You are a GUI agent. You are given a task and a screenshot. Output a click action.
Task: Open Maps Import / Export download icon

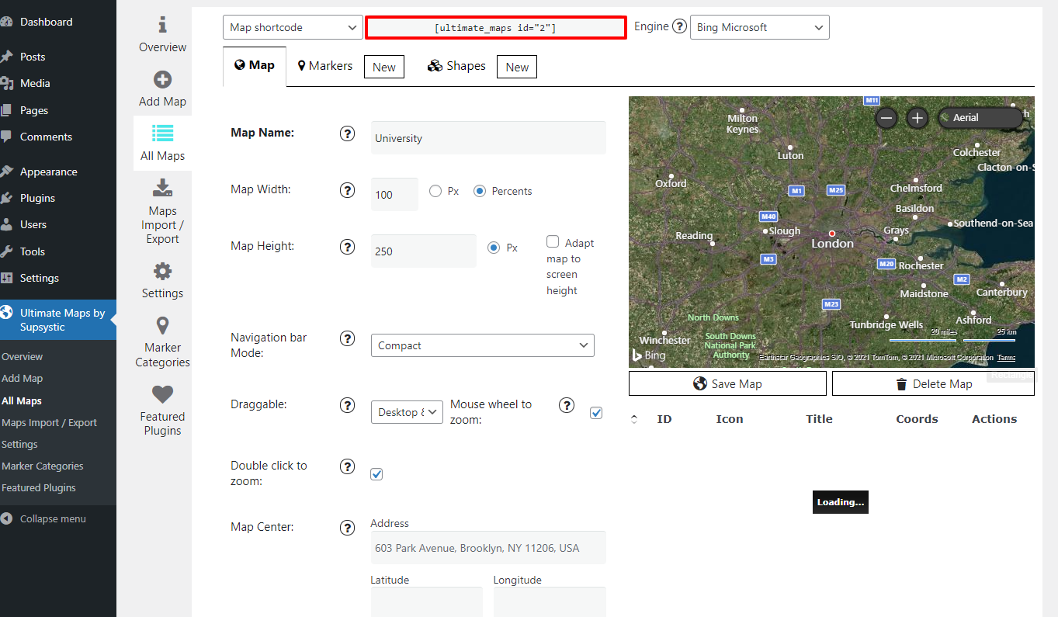click(x=162, y=187)
